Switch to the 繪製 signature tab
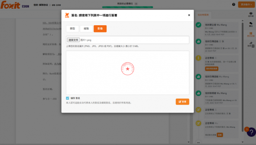Screen dimensions: 256x145 (x=86, y=29)
